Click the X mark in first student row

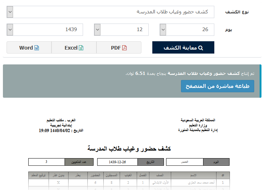[58, 183]
